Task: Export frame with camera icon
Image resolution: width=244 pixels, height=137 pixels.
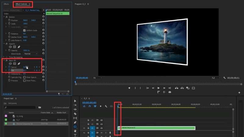Action: pos(170,92)
